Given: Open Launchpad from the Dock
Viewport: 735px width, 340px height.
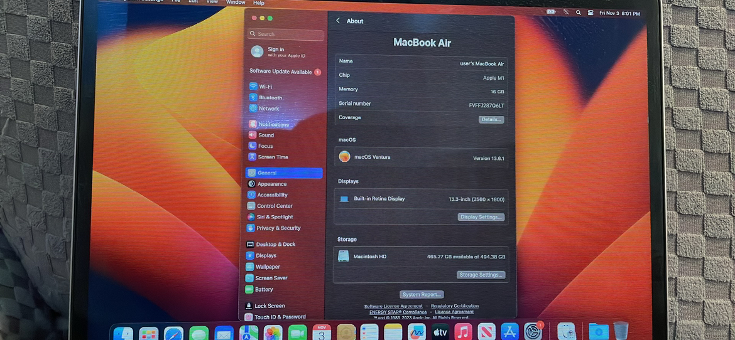Looking at the screenshot, I should click(x=149, y=334).
